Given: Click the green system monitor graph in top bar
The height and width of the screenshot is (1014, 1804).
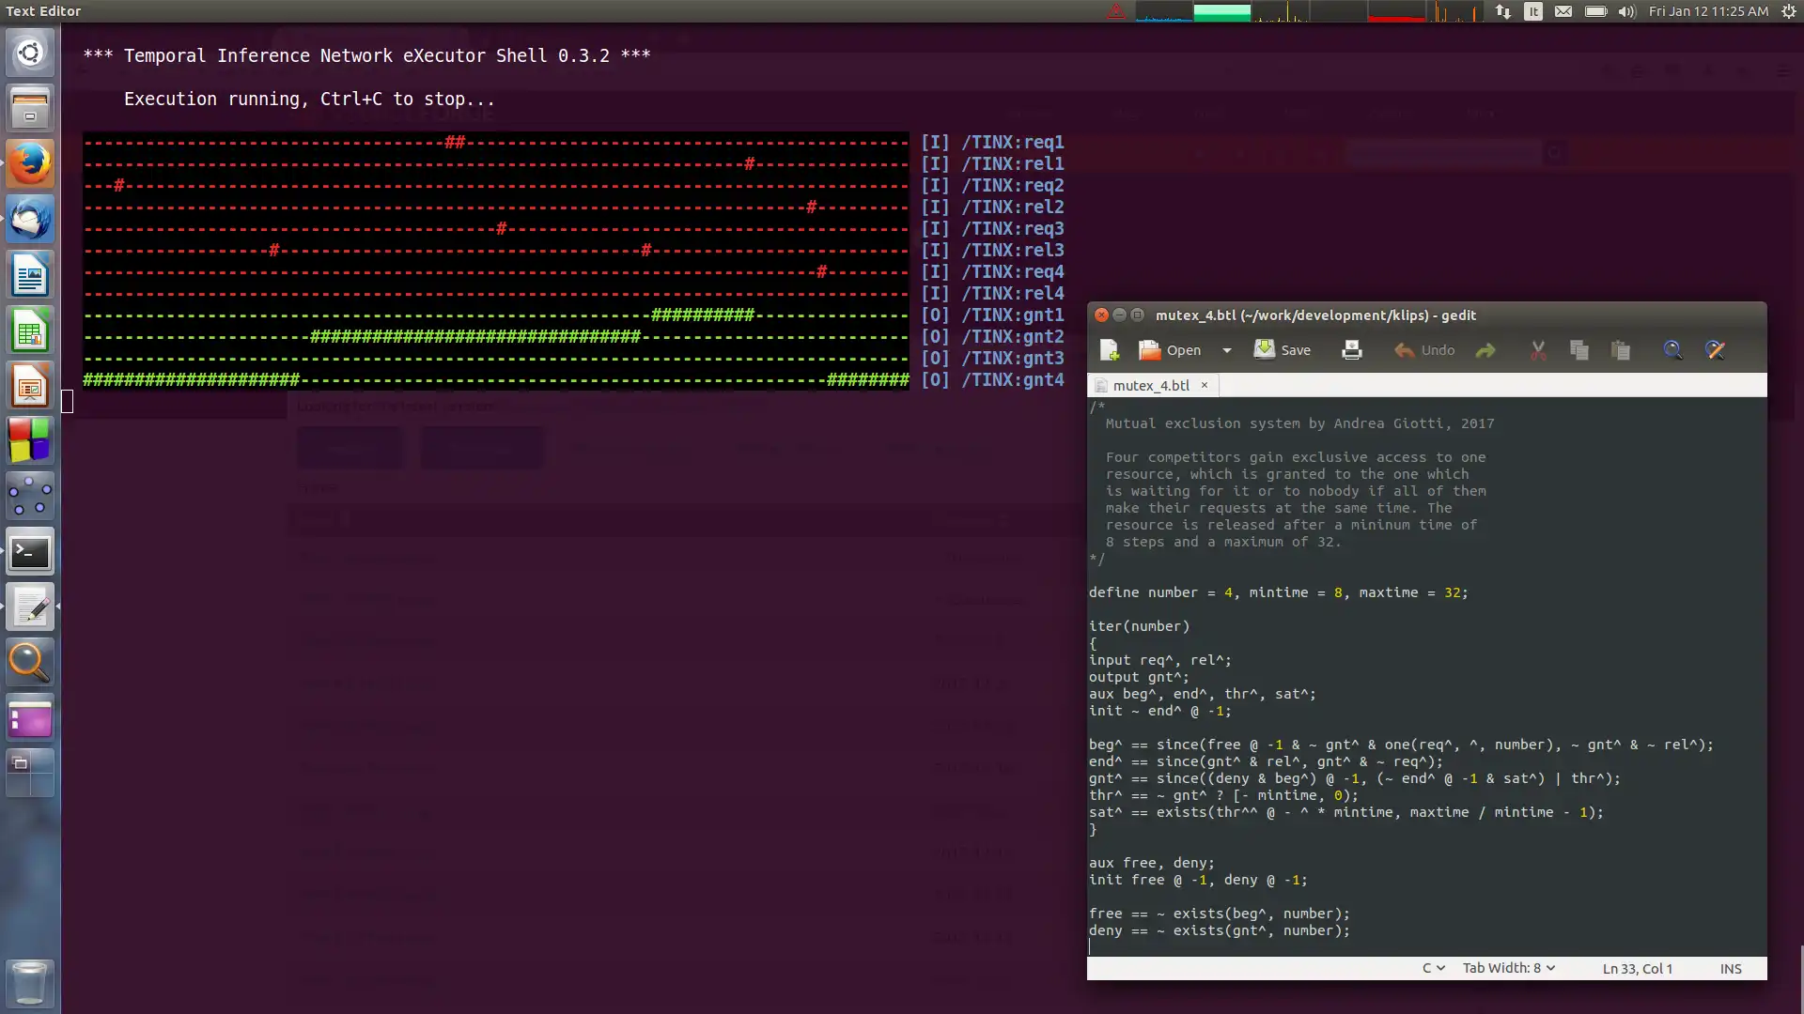Looking at the screenshot, I should point(1221,11).
